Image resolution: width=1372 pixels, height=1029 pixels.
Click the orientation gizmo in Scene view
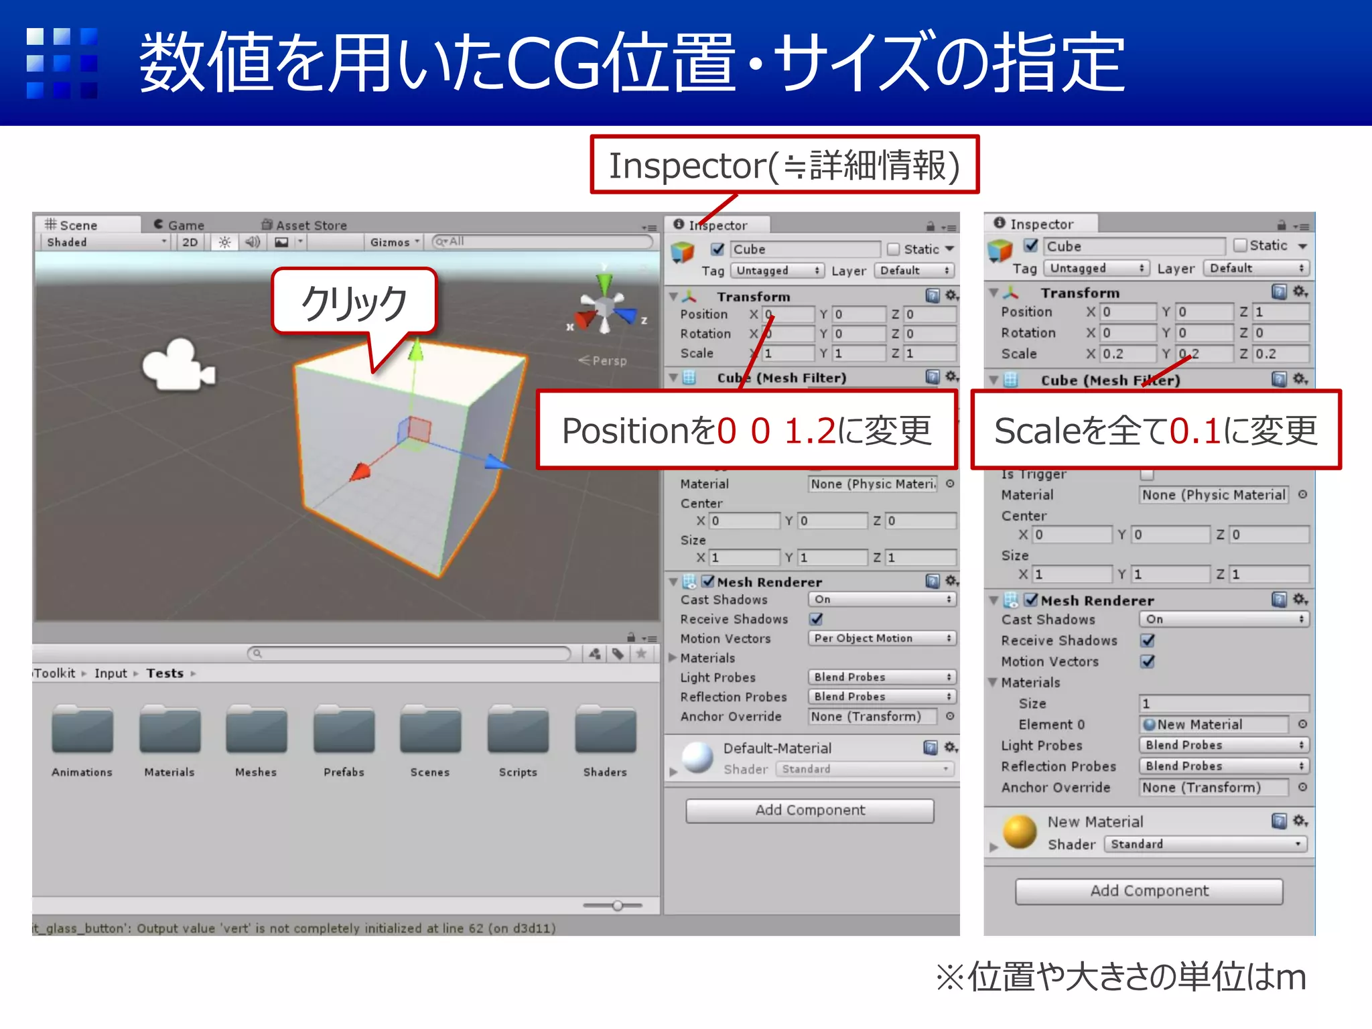tap(606, 306)
